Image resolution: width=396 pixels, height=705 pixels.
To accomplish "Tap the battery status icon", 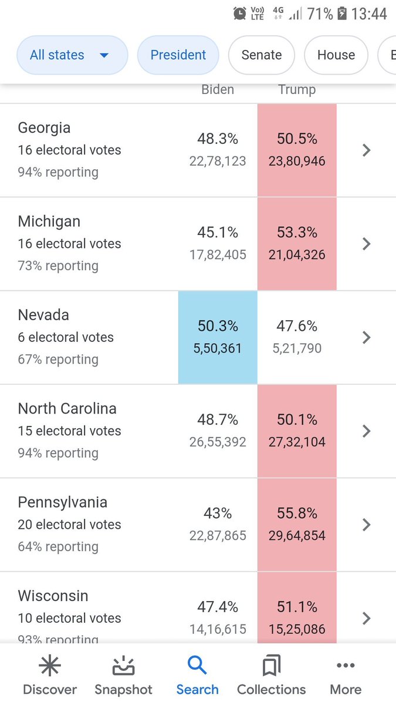I will (x=342, y=14).
